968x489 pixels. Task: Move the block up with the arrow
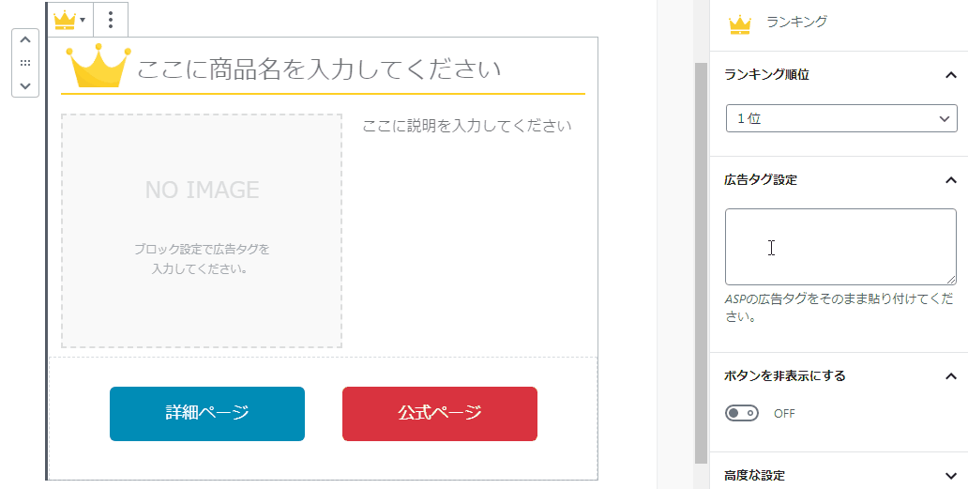[x=25, y=40]
